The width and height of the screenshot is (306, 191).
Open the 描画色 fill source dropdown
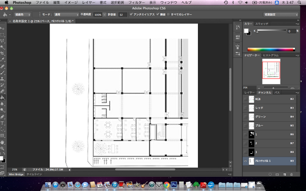(x=22, y=15)
